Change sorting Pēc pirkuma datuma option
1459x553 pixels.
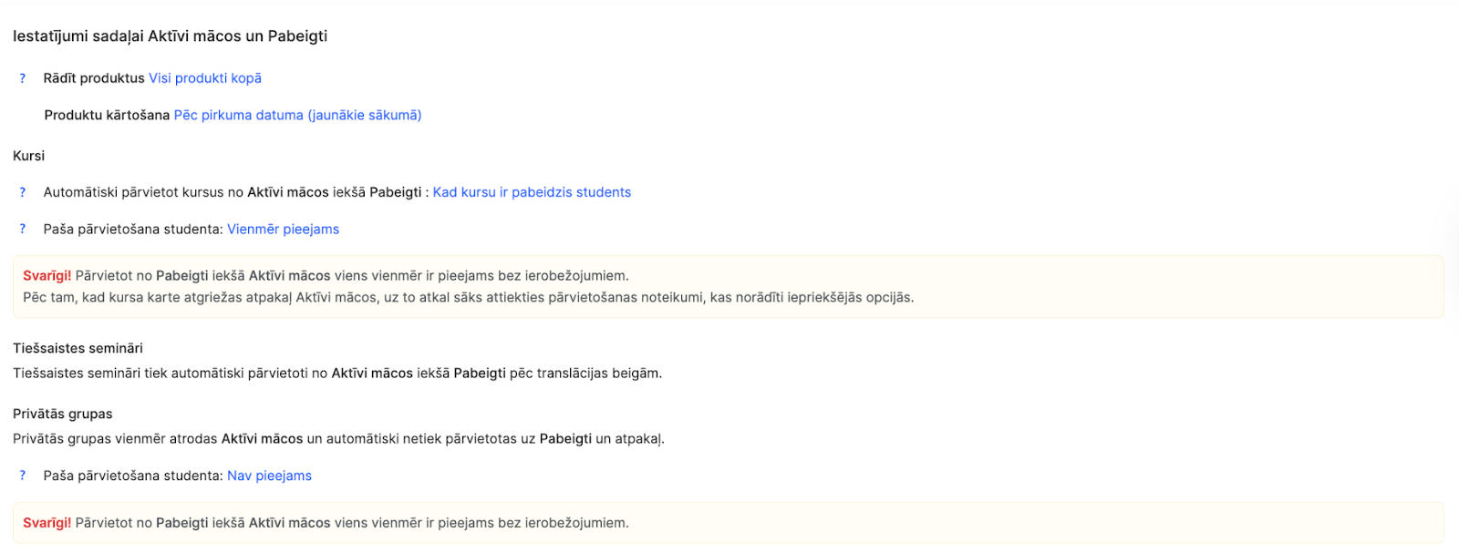tap(297, 116)
